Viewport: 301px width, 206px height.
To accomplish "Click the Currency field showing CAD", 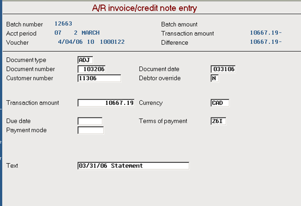I will [220, 103].
